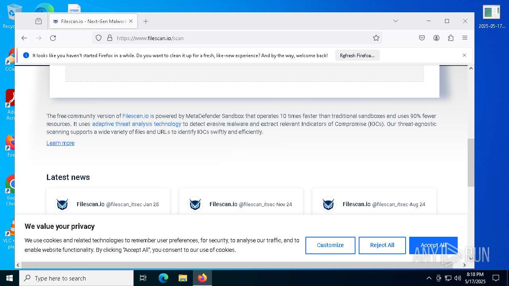Click the vertical page scrollbar thumb
Viewport: 509px width, 286px height.
coord(471,162)
